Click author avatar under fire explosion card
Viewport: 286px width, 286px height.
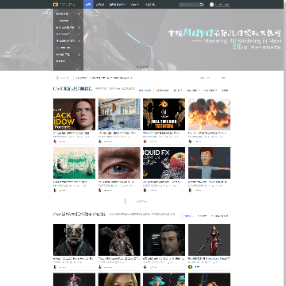pyautogui.click(x=190, y=141)
